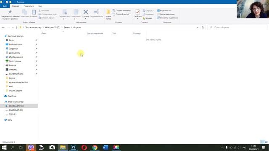The image size is (269, 151).
Task: Open taskbar search magnifier
Action: 13,147
